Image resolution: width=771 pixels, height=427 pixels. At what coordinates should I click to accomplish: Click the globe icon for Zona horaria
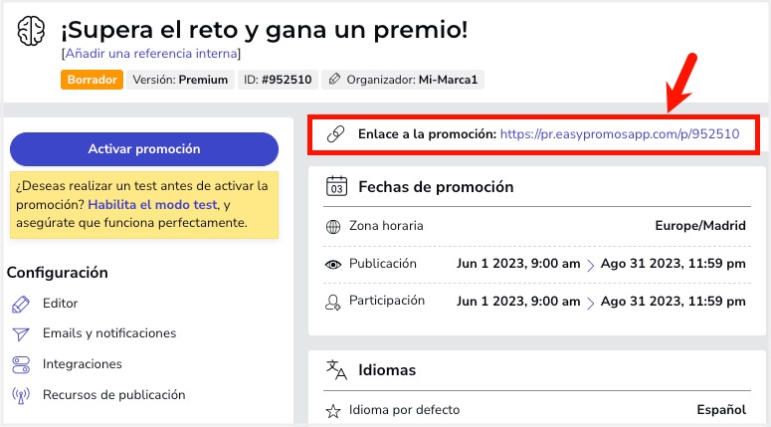click(x=333, y=226)
